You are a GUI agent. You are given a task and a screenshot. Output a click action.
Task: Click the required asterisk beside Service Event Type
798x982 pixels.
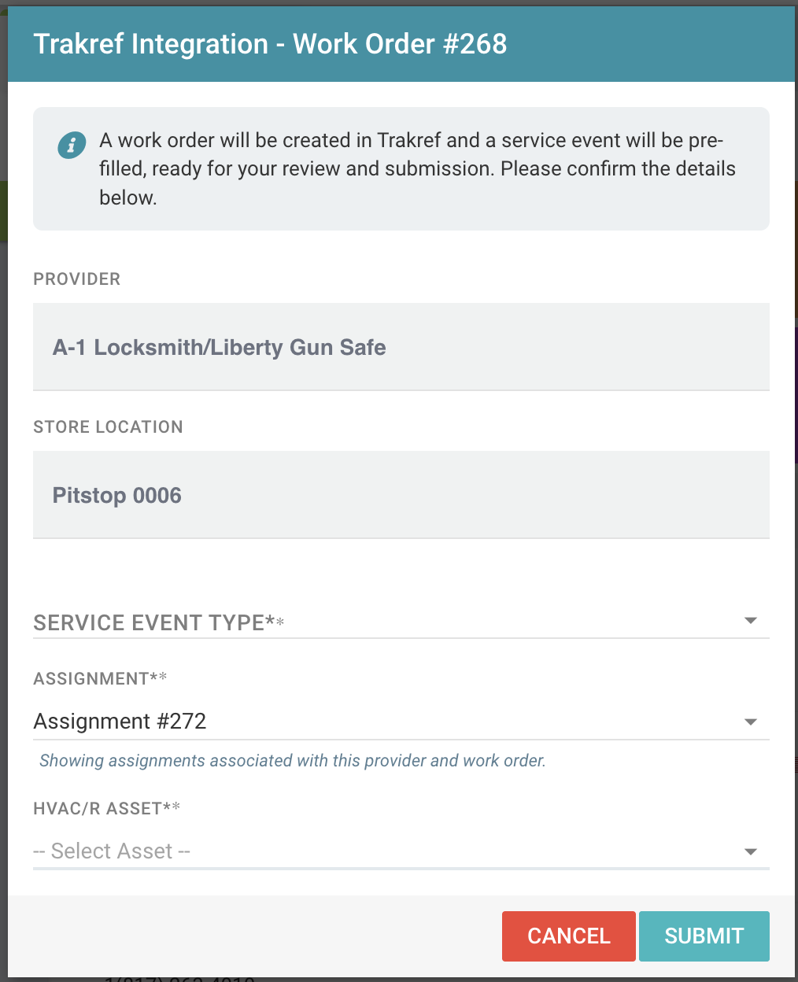point(279,623)
